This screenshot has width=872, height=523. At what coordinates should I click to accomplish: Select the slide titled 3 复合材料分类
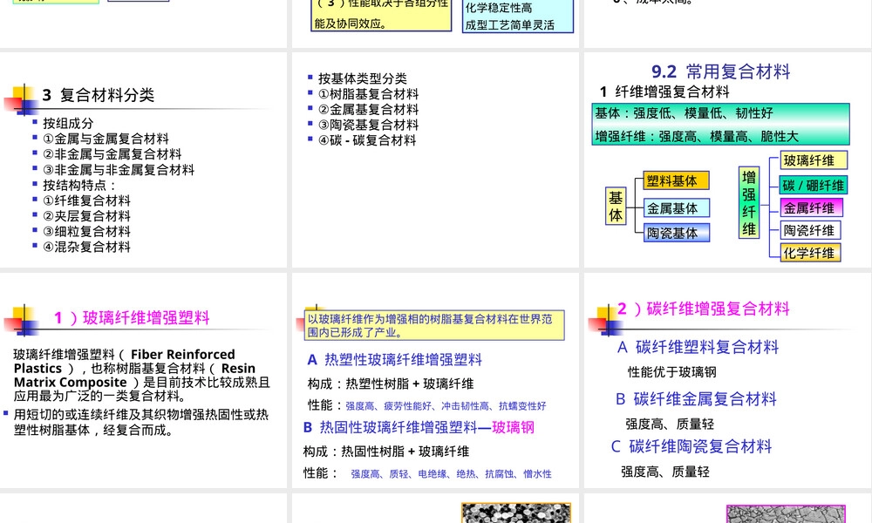pos(144,160)
